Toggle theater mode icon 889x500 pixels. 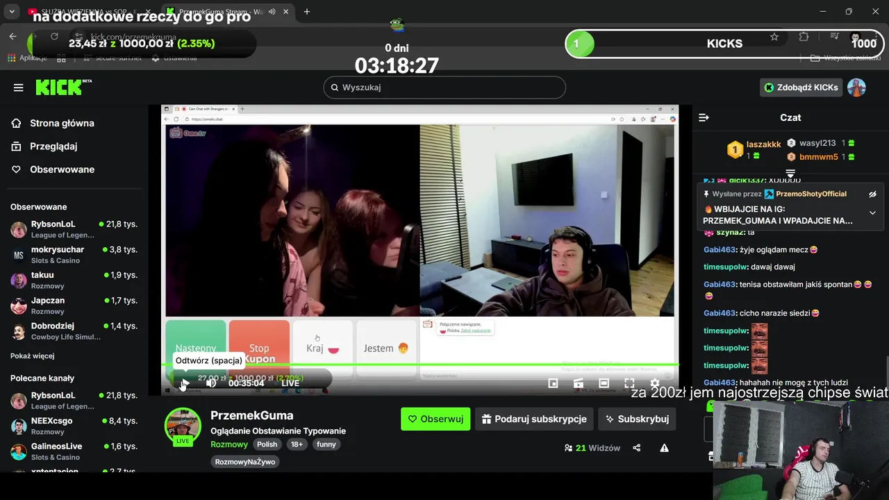coord(604,383)
